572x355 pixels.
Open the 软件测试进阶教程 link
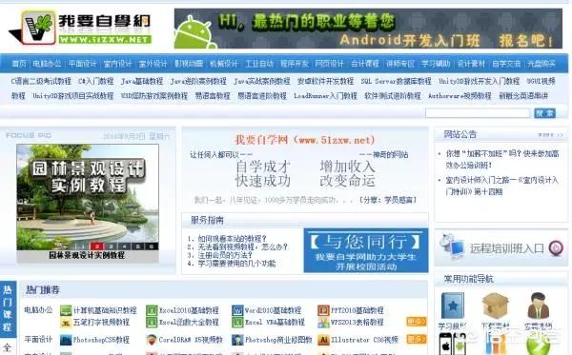(x=393, y=96)
